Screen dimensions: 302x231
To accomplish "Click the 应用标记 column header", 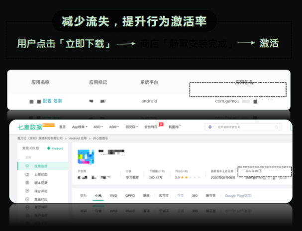I will pyautogui.click(x=98, y=82).
